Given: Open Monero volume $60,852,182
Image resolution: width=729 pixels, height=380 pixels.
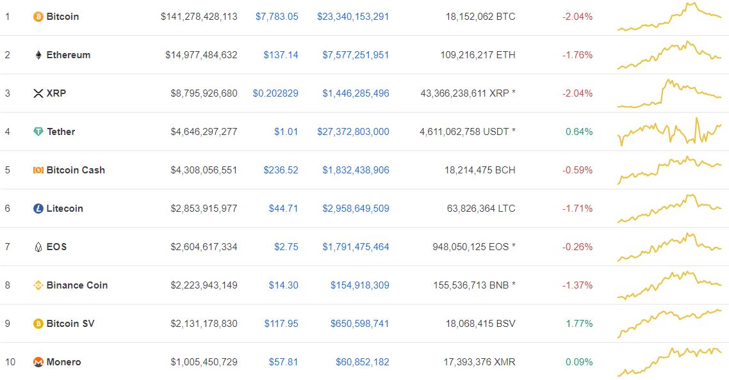Looking at the screenshot, I should point(362,362).
